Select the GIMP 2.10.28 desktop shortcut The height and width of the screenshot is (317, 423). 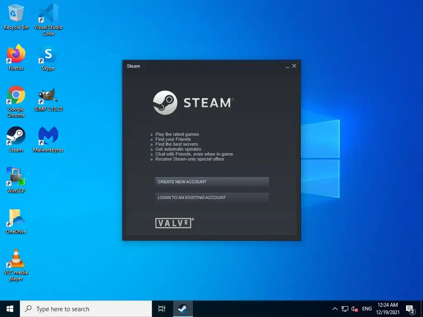[48, 99]
